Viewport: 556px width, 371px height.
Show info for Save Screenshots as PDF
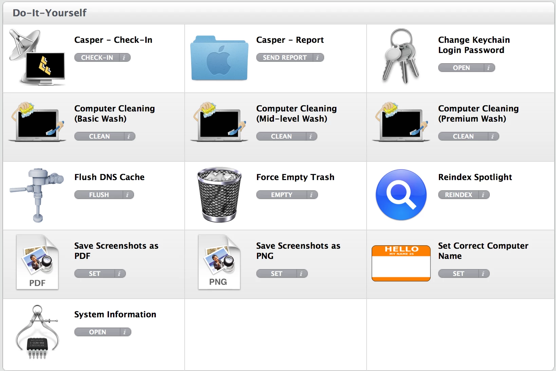(x=119, y=274)
